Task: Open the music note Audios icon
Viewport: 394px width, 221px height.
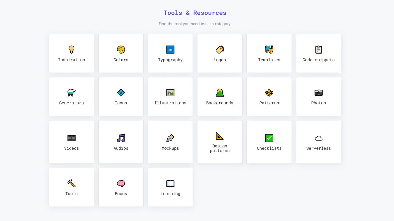Action: pyautogui.click(x=121, y=138)
